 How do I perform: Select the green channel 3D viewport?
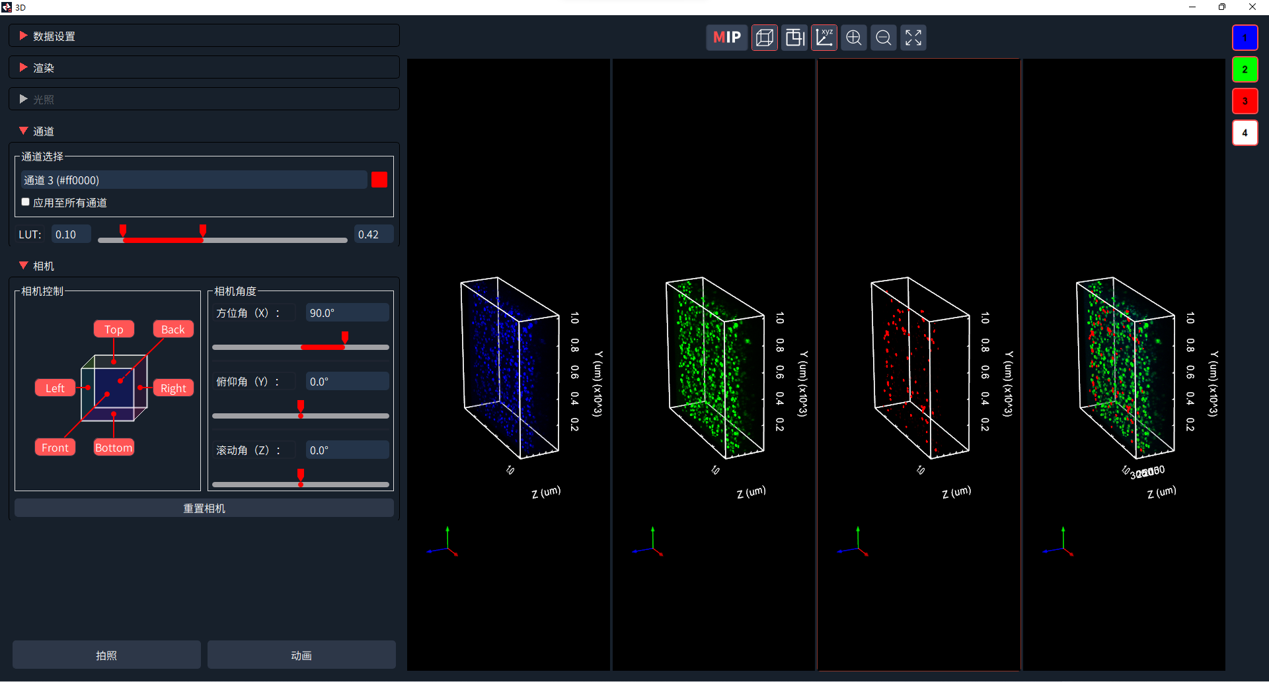[714, 364]
